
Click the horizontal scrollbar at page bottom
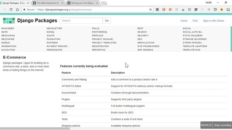click(35, 129)
